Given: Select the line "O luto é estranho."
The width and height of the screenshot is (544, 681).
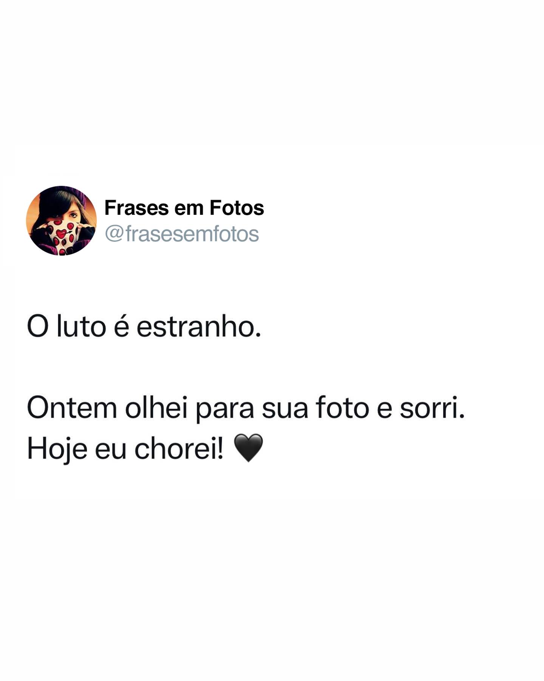Looking at the screenshot, I should coord(144,327).
